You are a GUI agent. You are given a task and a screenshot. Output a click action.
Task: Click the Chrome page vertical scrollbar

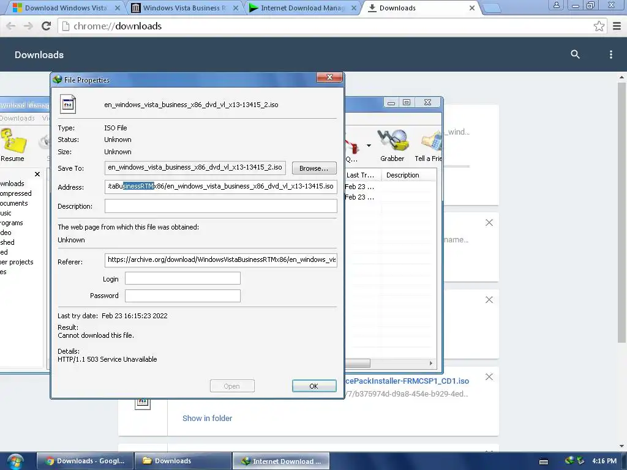click(x=621, y=212)
